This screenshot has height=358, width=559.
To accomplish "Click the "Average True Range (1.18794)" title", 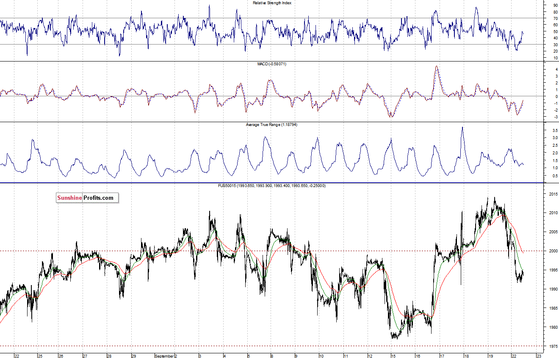I will [272, 125].
